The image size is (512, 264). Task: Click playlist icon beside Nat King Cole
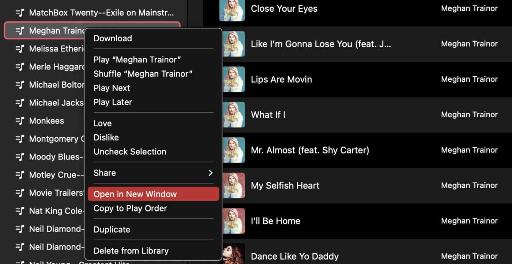[x=20, y=211]
